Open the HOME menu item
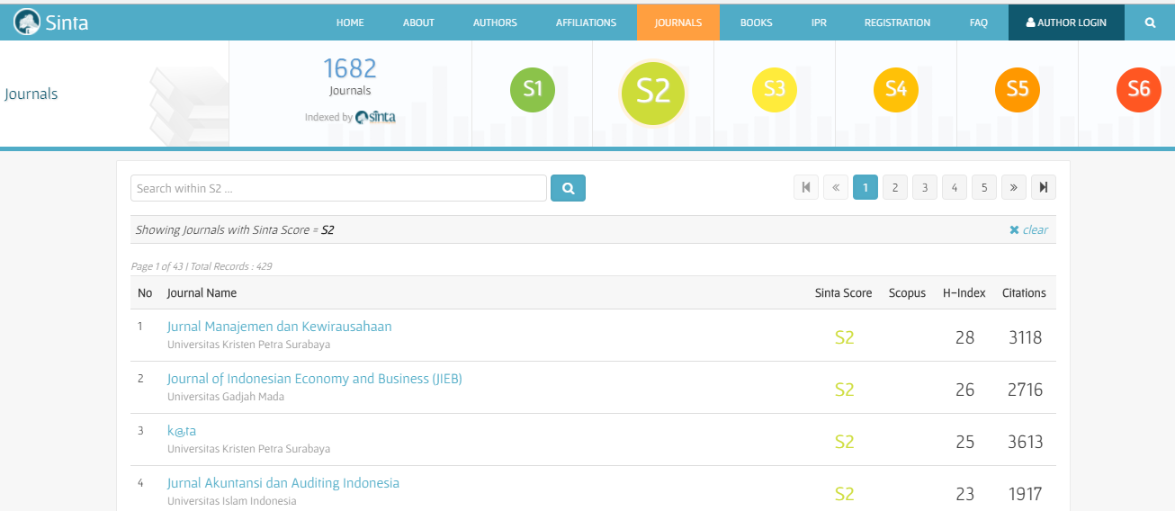This screenshot has height=511, width=1175. click(x=350, y=22)
